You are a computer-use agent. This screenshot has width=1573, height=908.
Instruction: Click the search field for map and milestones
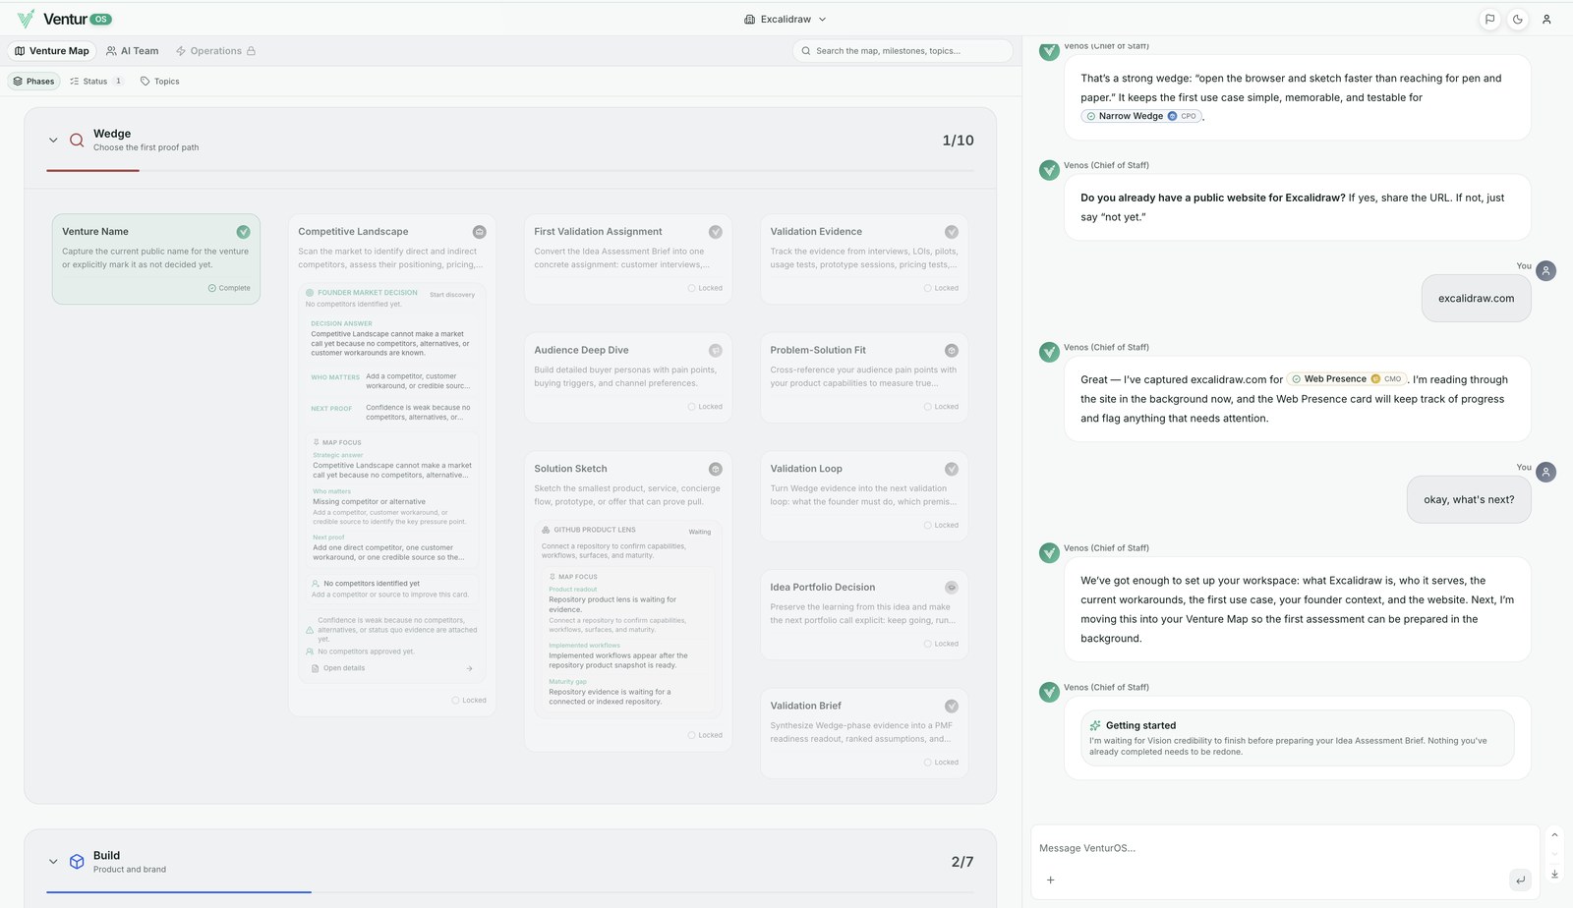[903, 51]
